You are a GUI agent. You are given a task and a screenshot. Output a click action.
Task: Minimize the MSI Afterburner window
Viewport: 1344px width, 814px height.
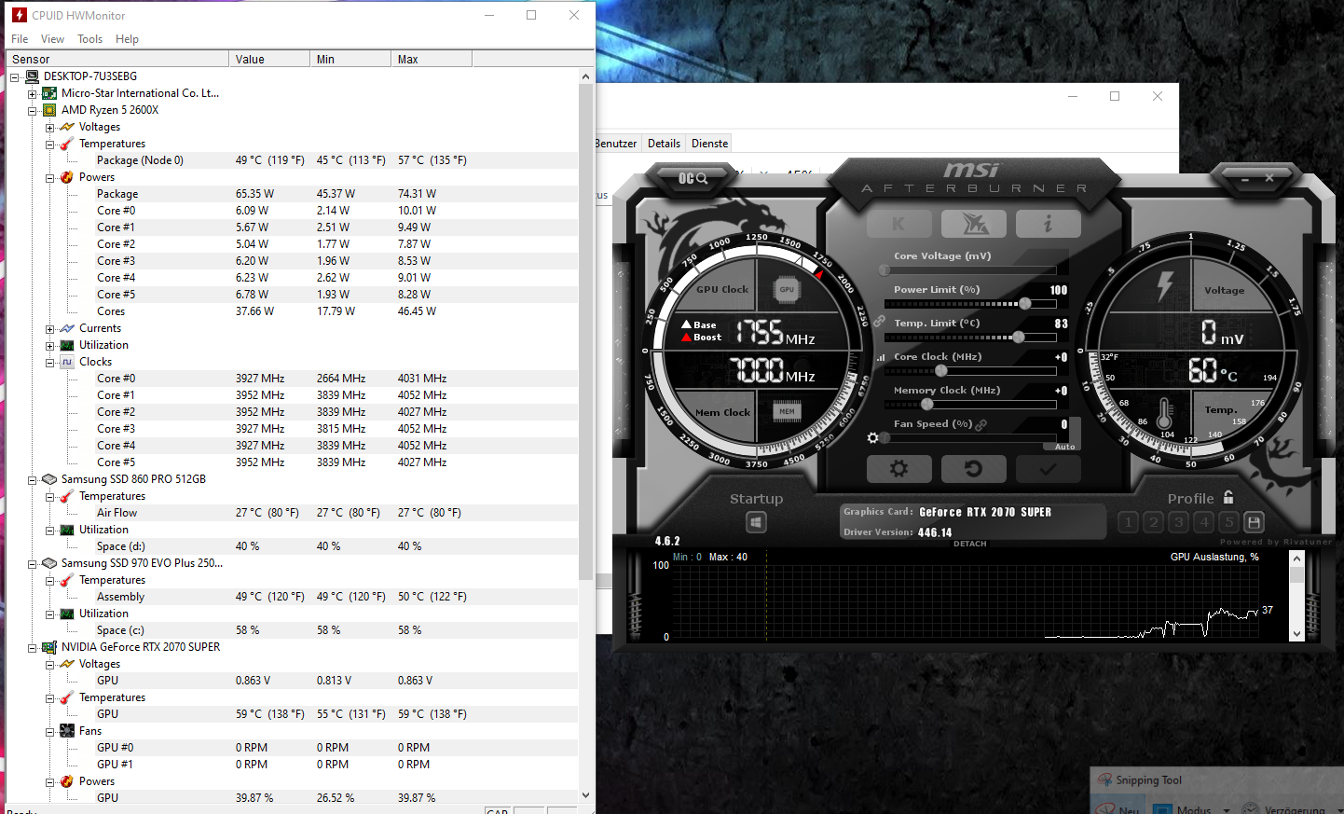click(x=1244, y=177)
